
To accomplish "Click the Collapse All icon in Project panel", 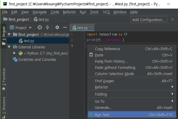I will (47, 27).
